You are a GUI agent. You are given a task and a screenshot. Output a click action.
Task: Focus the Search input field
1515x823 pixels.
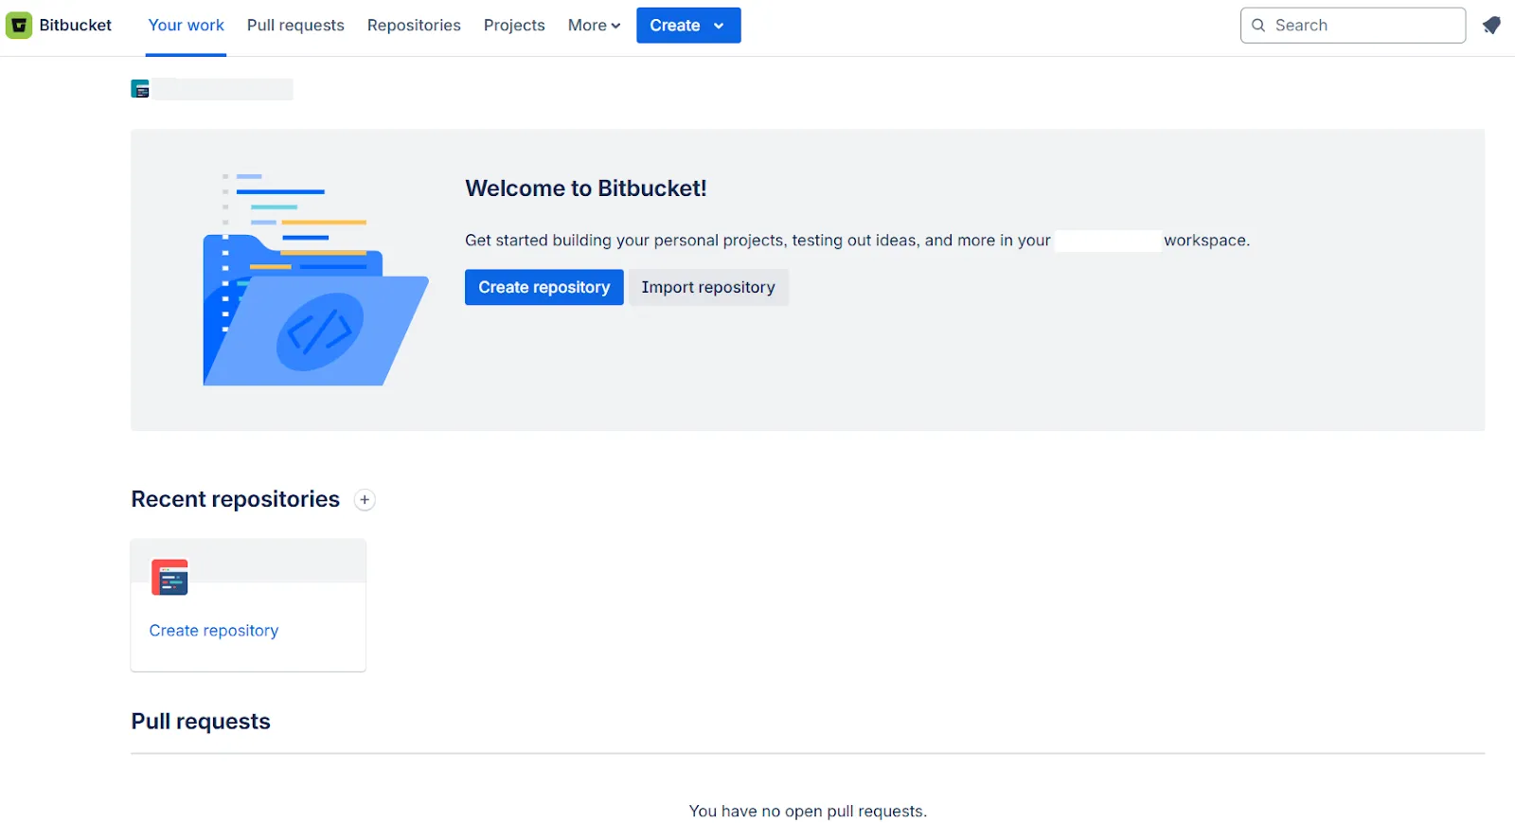pos(1353,26)
